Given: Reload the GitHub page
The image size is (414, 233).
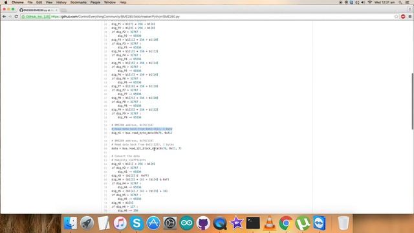Looking at the screenshot, I should pos(16,16).
